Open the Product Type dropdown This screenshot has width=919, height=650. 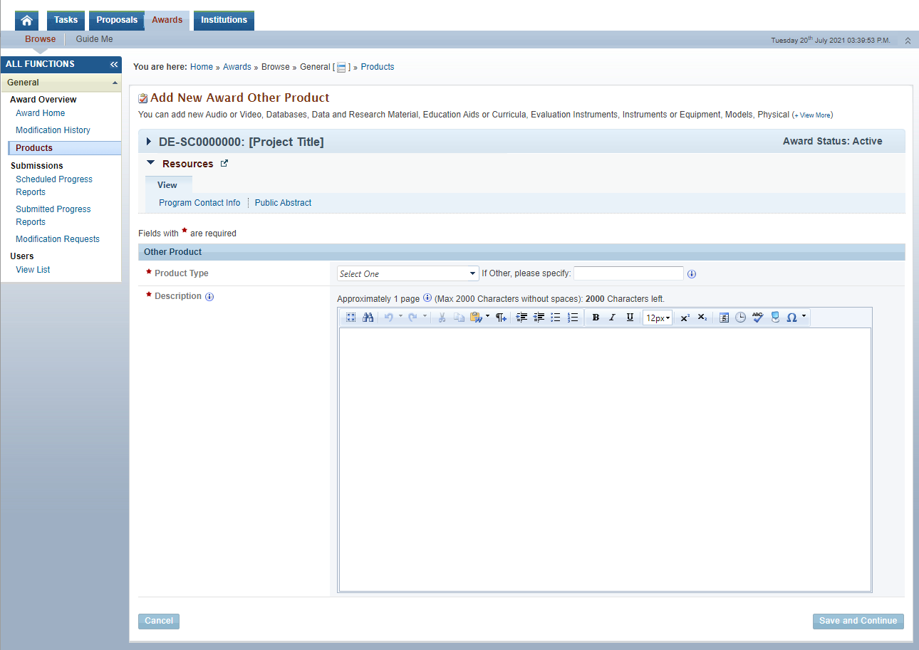coord(407,273)
